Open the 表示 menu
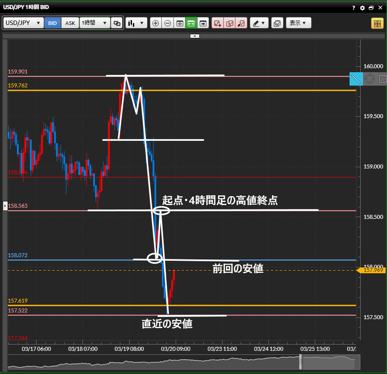Screen dimensions: 387x374 click(x=298, y=23)
